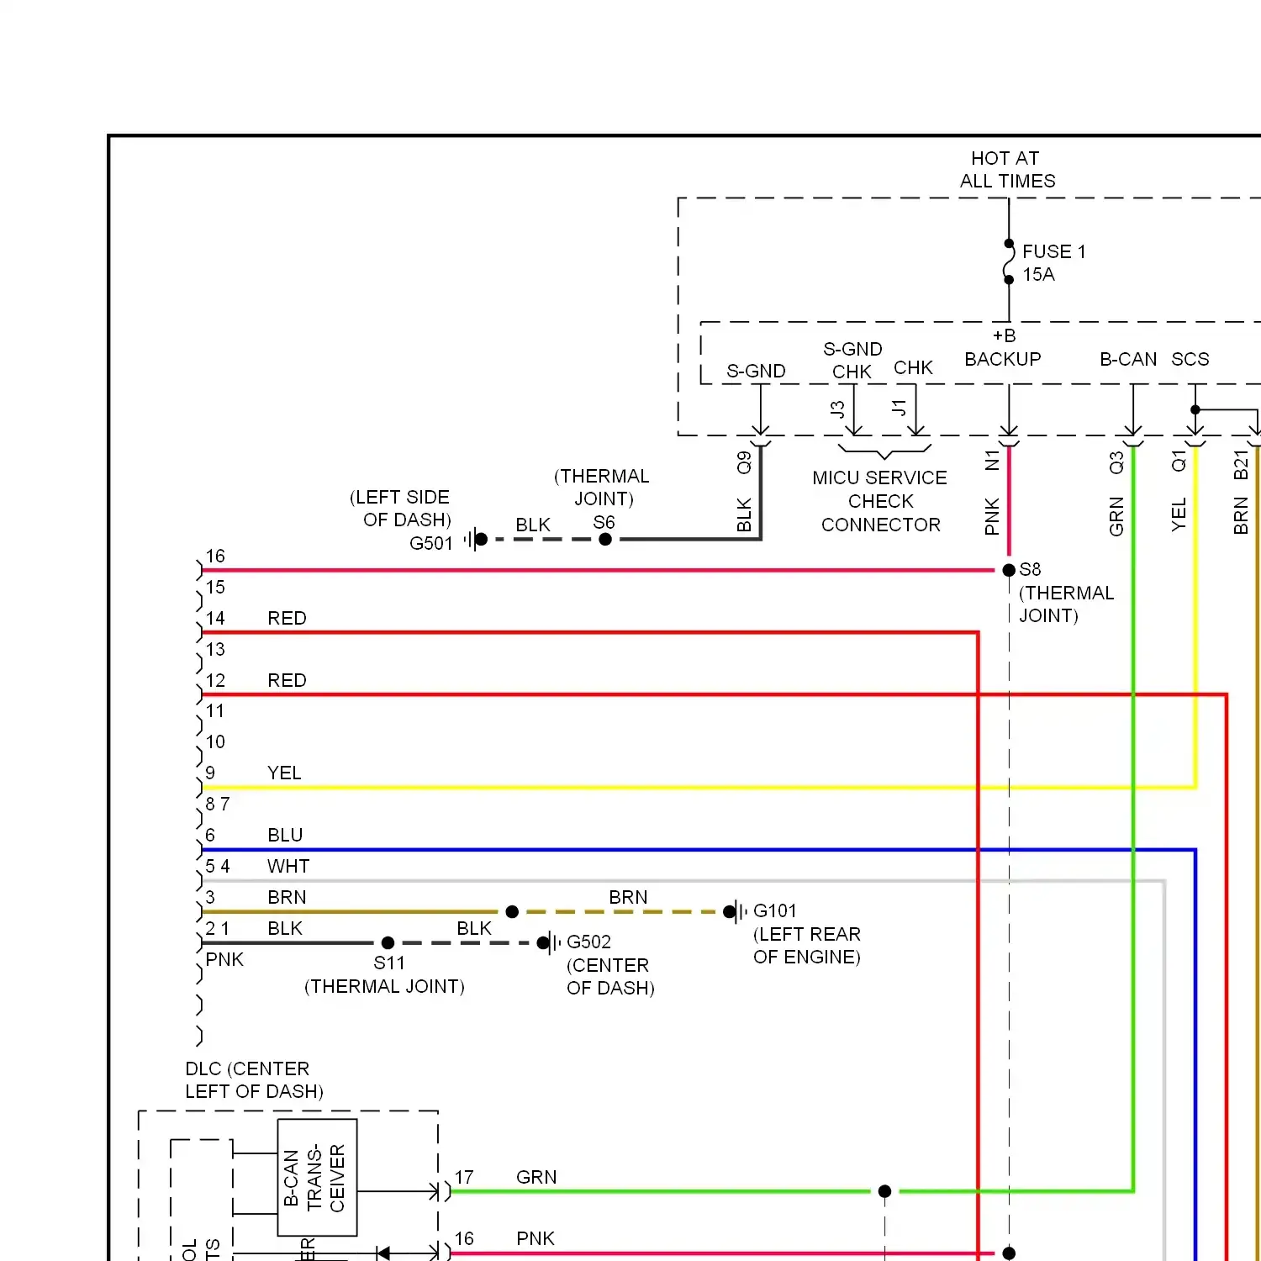Select the G502 ground label
This screenshot has height=1261, width=1261.
588,942
